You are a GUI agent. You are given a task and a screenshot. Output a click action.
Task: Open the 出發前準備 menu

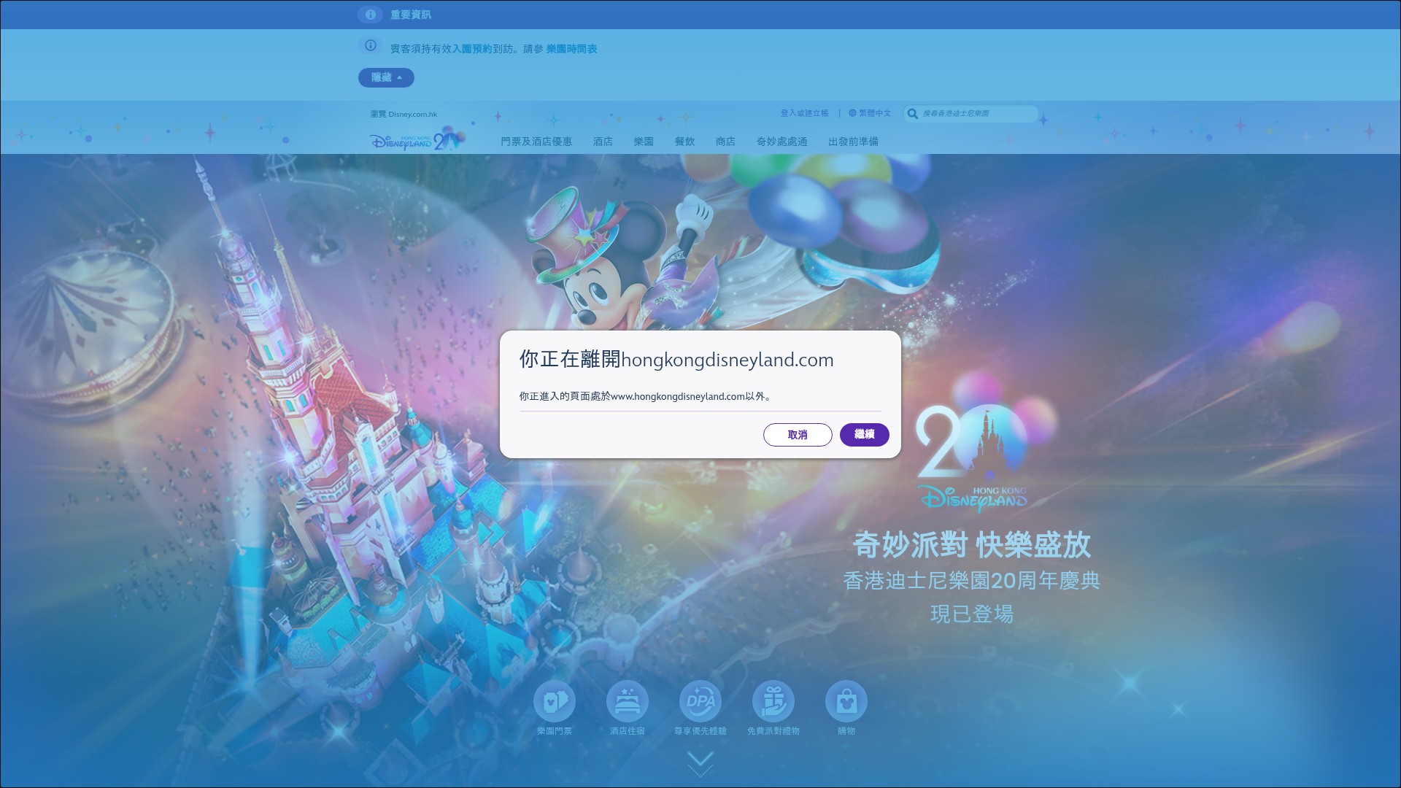pos(853,142)
